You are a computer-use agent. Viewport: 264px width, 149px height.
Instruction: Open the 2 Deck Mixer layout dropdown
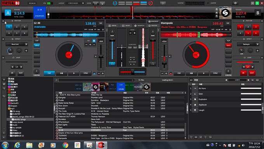pyautogui.click(x=83, y=3)
